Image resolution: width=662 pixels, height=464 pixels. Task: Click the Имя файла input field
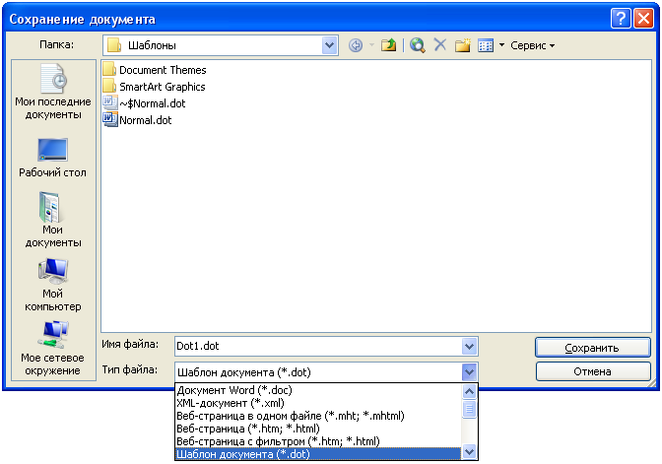coord(318,347)
